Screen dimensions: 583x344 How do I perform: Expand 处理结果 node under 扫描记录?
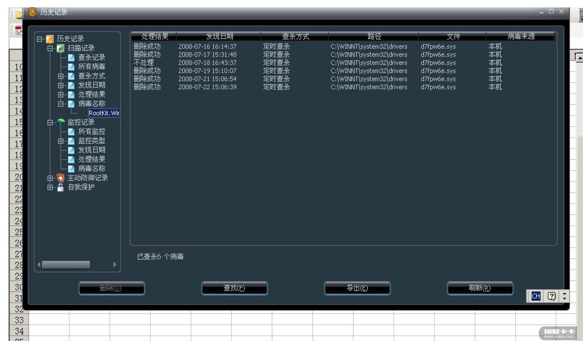tap(61, 95)
